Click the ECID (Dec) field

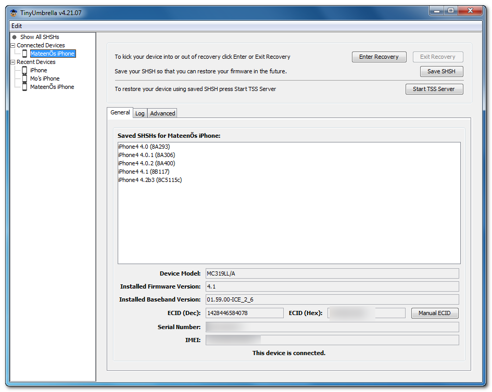click(244, 313)
